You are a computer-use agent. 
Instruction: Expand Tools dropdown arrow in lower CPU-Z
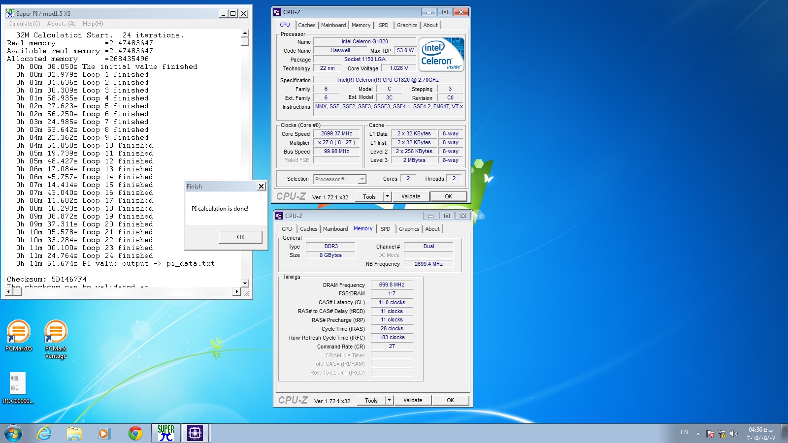[389, 400]
